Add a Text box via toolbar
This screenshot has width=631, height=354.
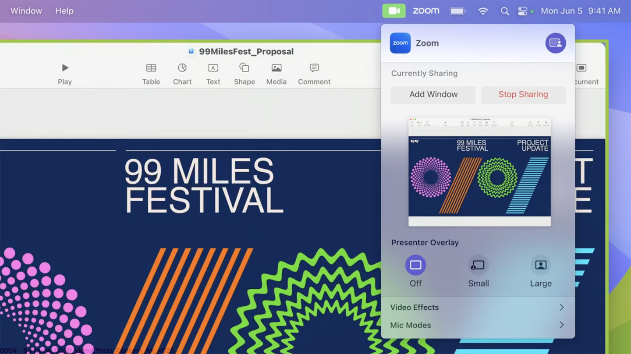213,74
